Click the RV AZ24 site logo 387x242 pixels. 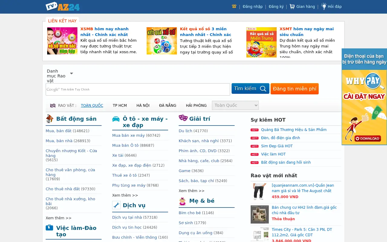[x=63, y=6]
